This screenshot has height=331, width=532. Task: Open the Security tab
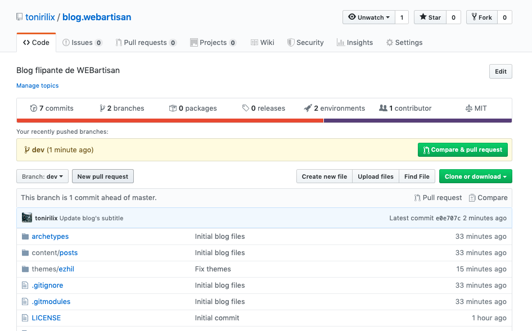(305, 42)
